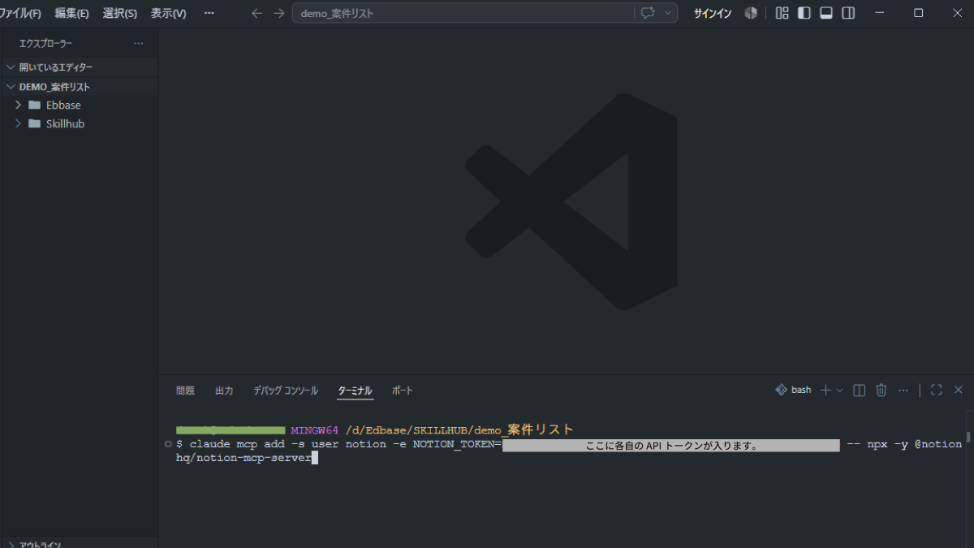
Task: Maximize the panel size
Action: coord(936,390)
